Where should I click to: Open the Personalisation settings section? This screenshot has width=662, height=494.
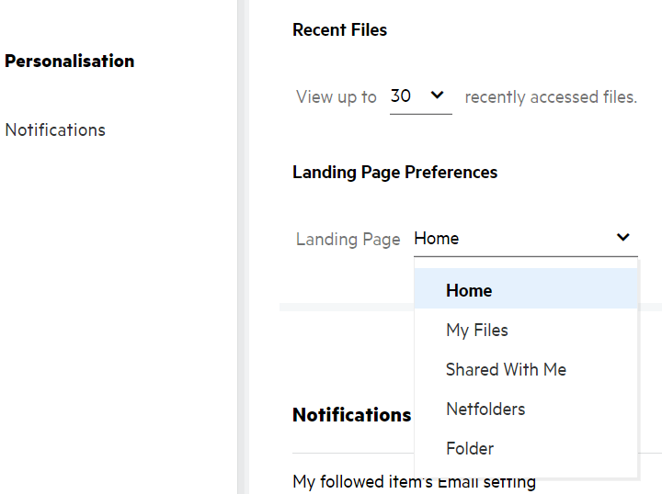coord(70,62)
